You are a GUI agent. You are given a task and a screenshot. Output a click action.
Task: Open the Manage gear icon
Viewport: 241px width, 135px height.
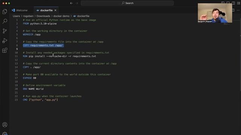coord(5,133)
